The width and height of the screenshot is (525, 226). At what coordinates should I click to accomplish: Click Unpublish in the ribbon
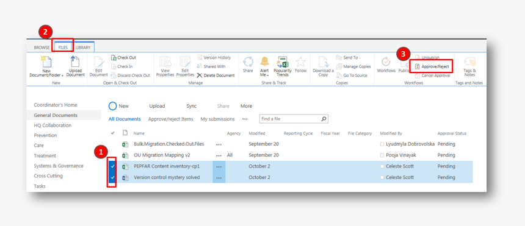(x=427, y=57)
